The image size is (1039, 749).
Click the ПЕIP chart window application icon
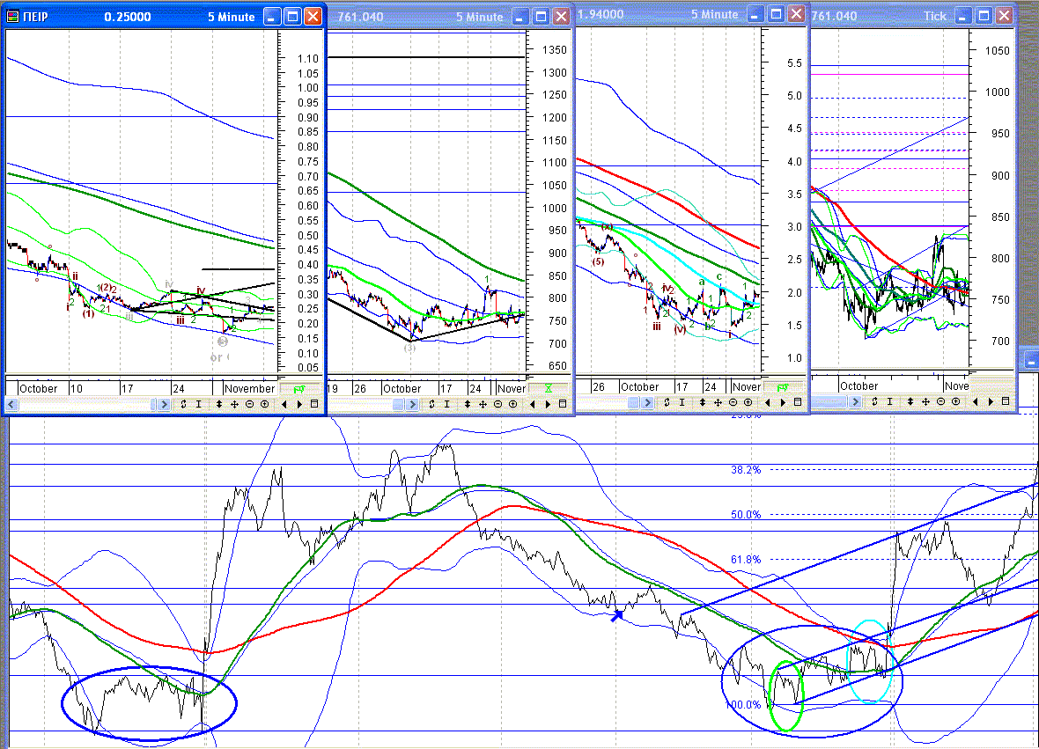[12, 17]
